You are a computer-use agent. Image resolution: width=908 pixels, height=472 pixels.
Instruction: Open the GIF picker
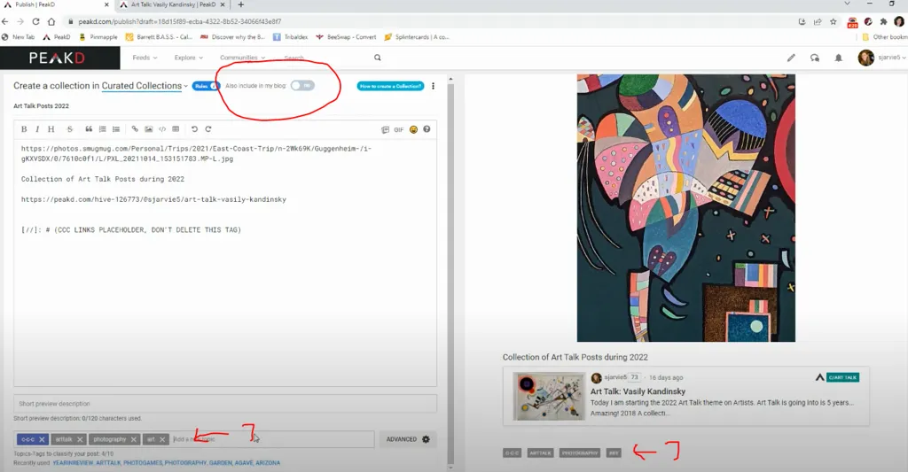(x=398, y=129)
